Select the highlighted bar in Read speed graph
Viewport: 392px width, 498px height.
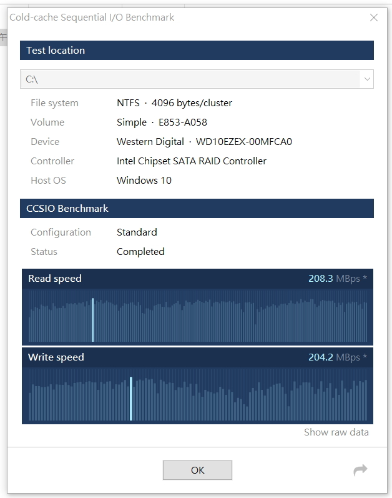(93, 319)
